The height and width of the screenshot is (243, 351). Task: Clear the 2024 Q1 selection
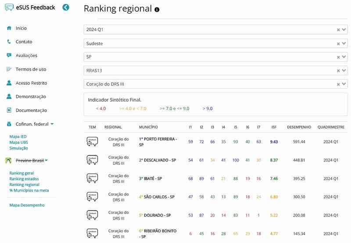point(338,30)
